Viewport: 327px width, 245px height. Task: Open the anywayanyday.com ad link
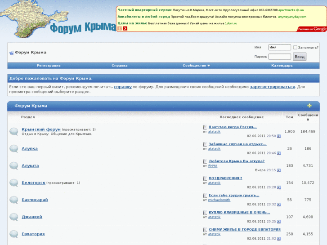tap(292, 17)
